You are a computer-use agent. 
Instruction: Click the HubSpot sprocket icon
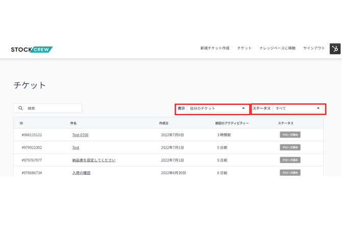[335, 49]
